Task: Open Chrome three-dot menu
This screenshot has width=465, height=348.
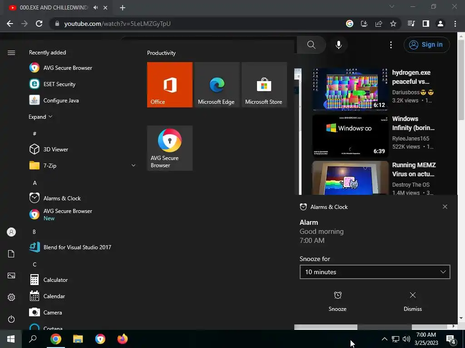Action: coord(455,24)
